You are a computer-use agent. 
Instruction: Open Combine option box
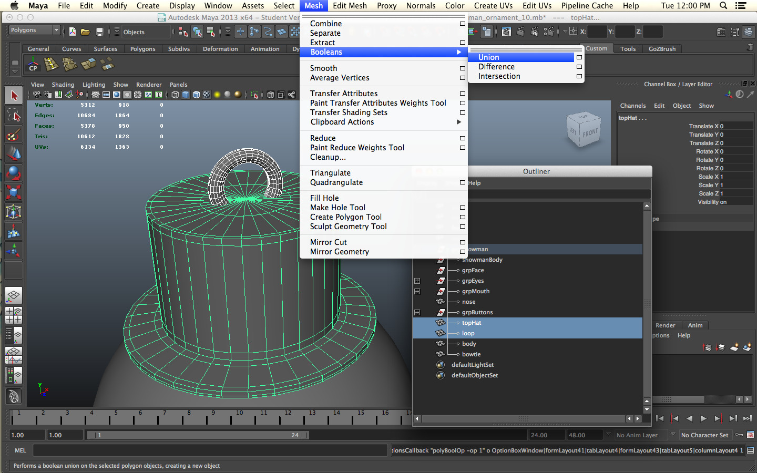tap(463, 24)
